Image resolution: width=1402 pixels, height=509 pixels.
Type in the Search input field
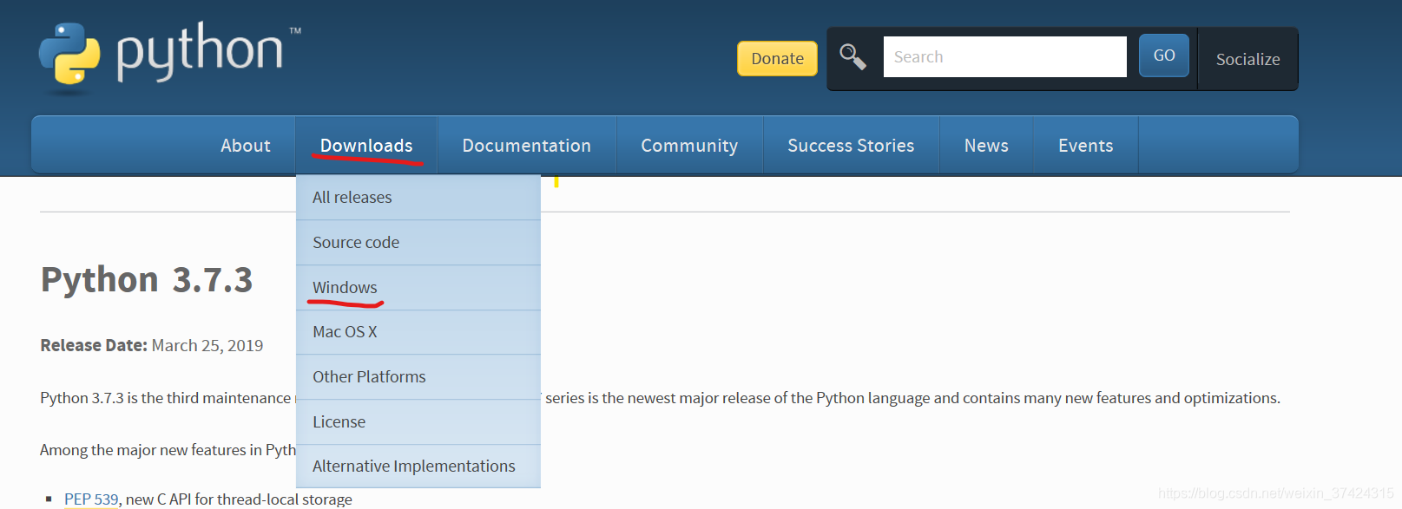point(1004,57)
